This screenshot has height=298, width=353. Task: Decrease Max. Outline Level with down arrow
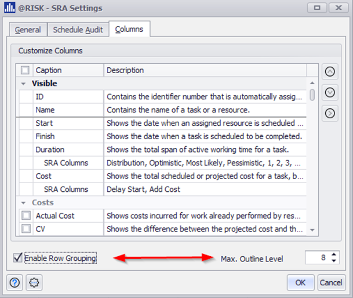tap(335, 260)
